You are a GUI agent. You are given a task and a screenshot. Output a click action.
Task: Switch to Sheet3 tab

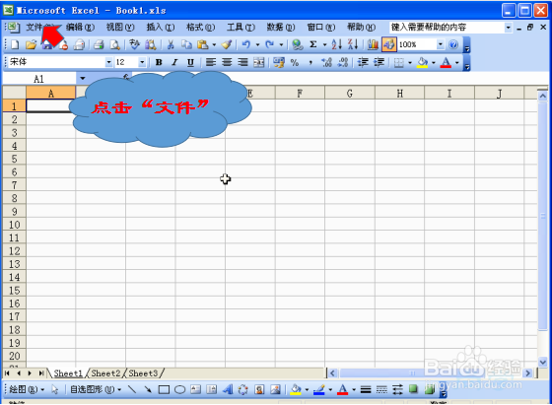coord(143,373)
